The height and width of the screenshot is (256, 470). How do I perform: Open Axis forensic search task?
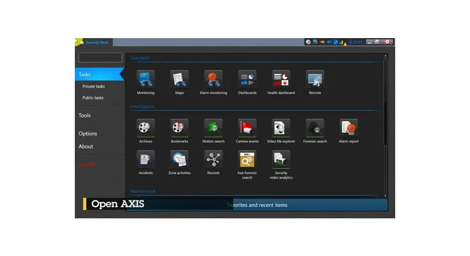247,165
